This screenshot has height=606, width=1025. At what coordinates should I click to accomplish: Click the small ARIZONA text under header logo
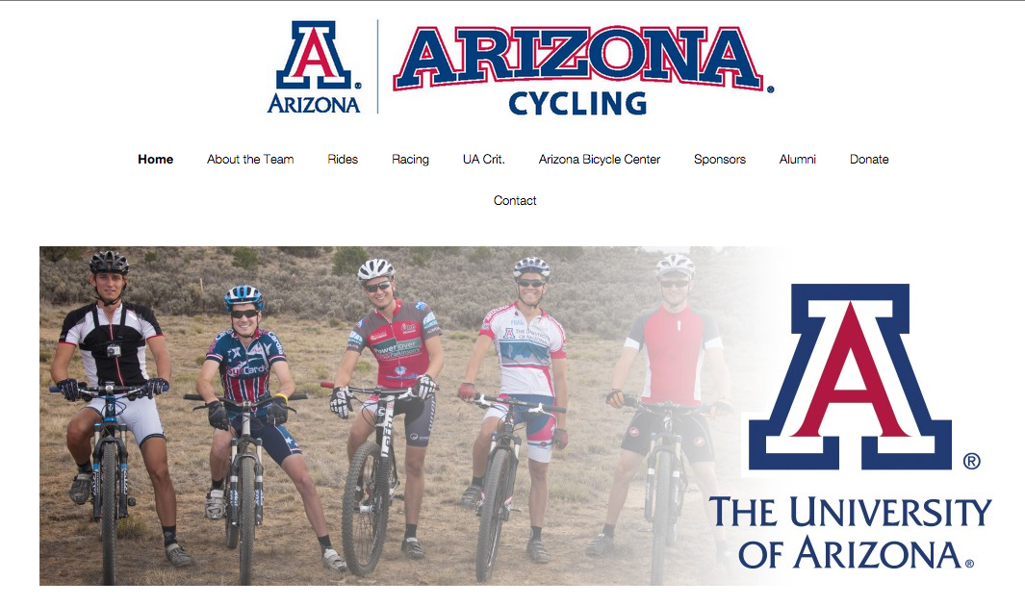(x=314, y=104)
